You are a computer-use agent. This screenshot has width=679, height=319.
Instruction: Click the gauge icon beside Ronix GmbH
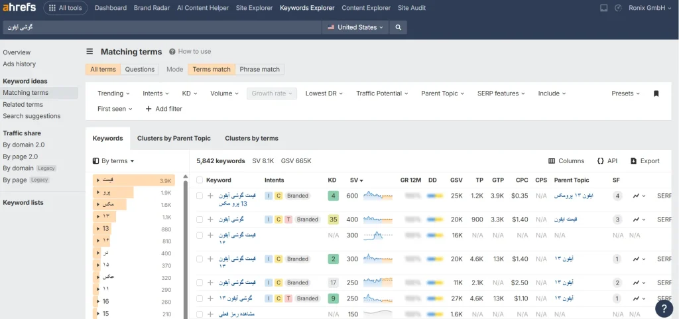click(x=619, y=8)
